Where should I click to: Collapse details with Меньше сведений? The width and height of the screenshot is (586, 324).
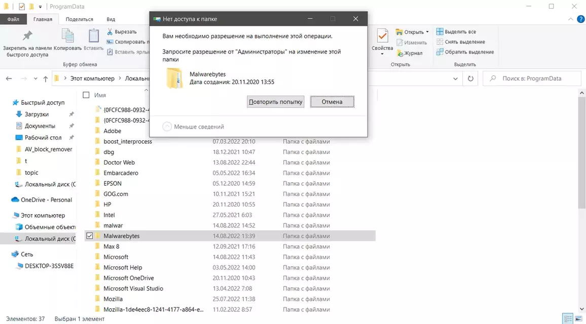(x=193, y=127)
